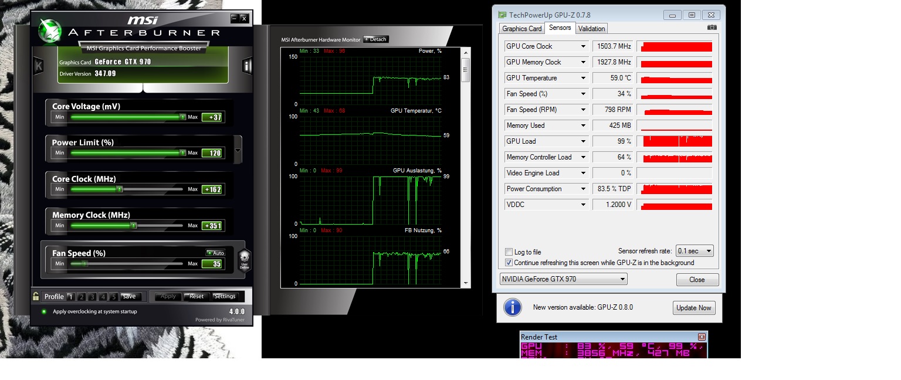Click the Power Limit slider handle
Screen dimensions: 901x380
(x=182, y=152)
